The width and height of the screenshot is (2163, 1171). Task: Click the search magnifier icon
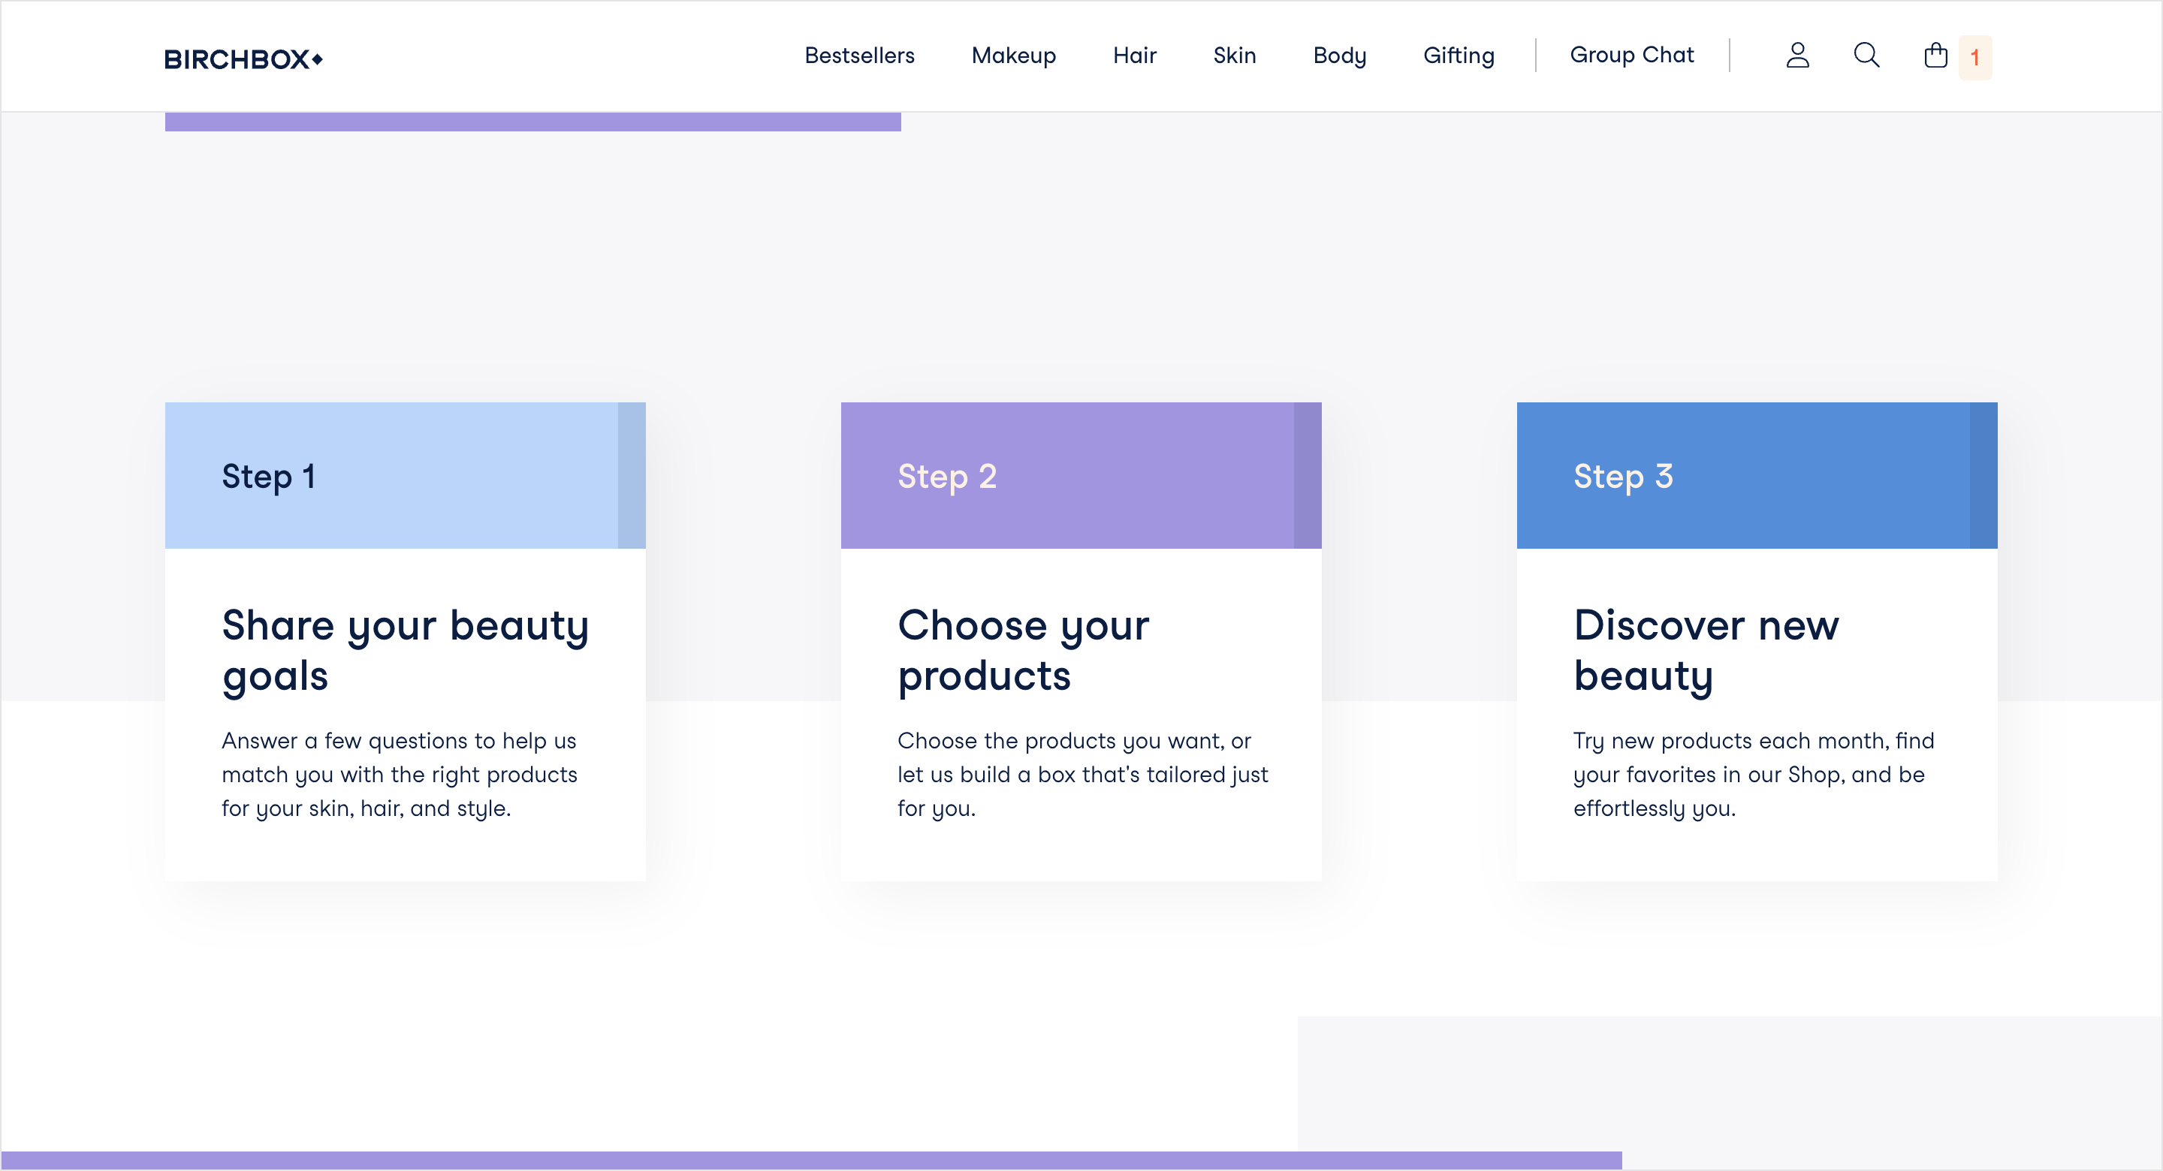click(x=1866, y=56)
